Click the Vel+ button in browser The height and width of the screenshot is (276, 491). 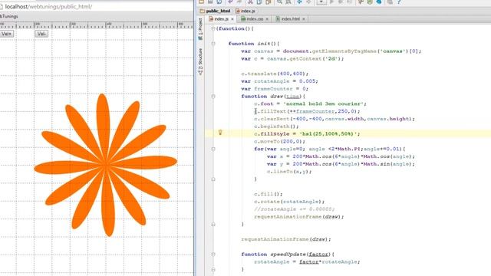tap(7, 34)
